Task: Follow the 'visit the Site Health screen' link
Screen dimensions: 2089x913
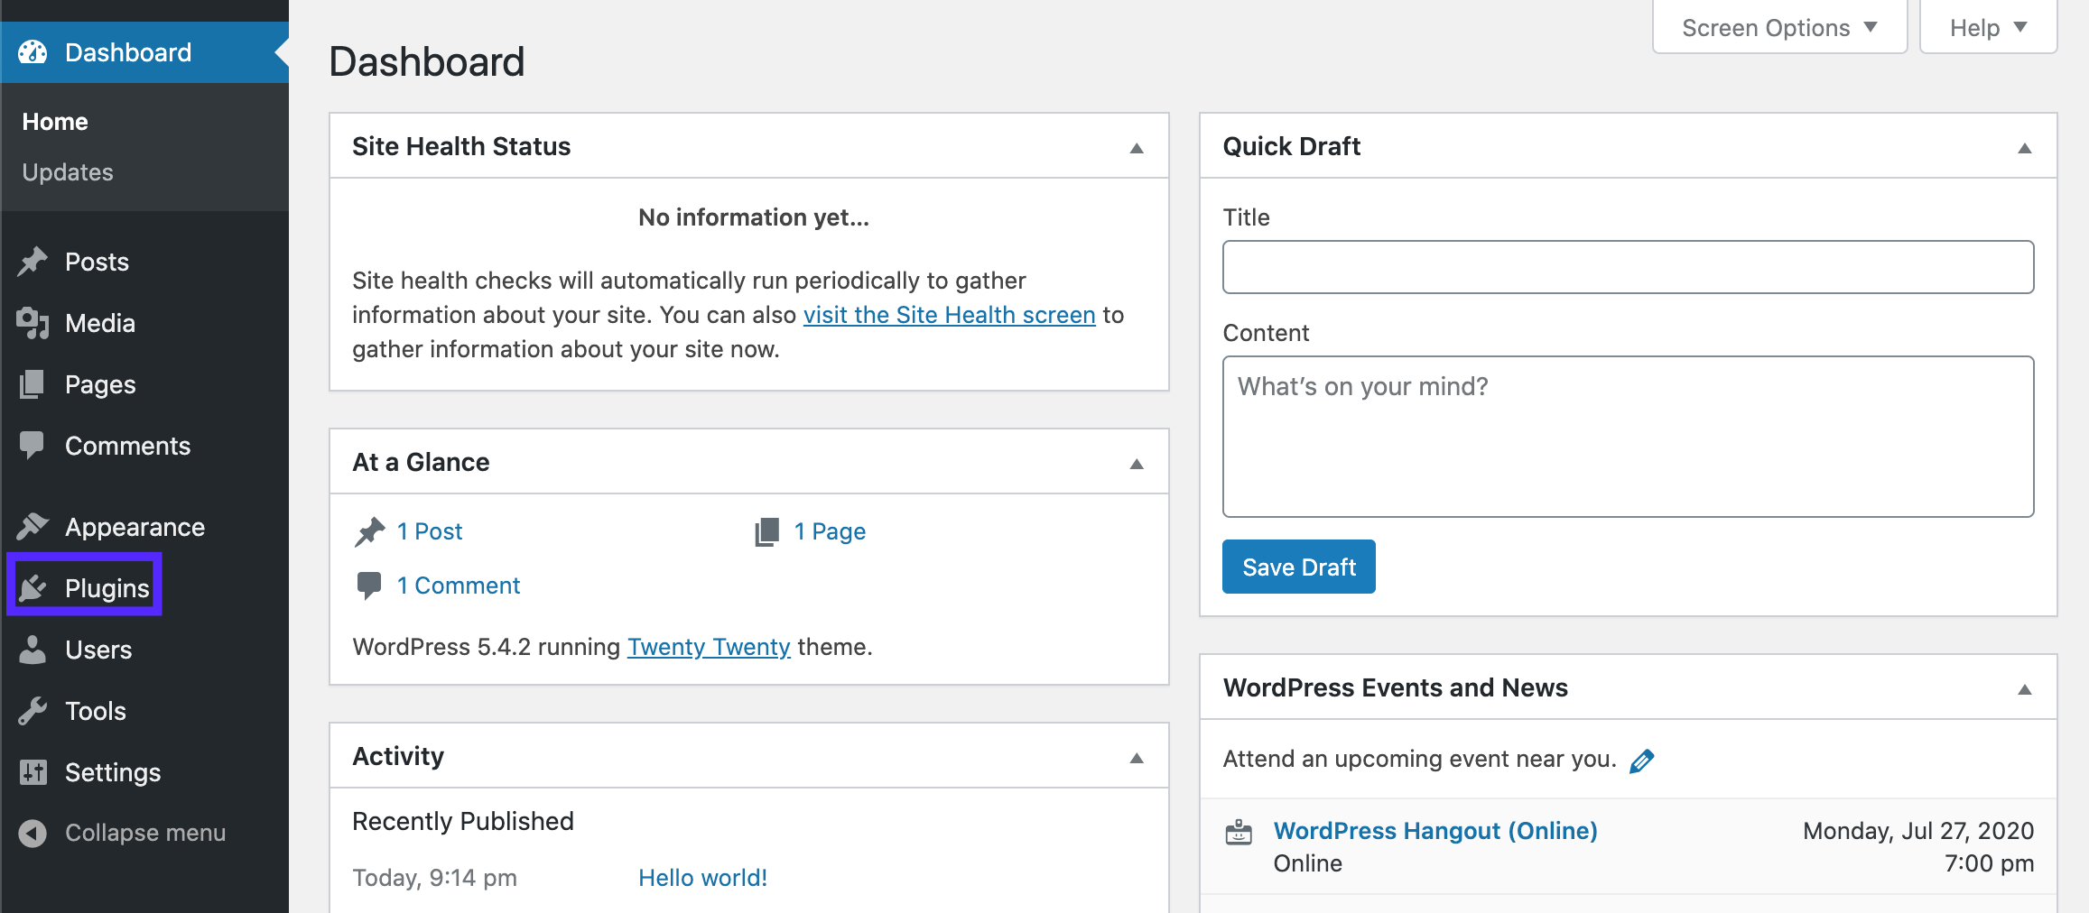Action: click(949, 315)
